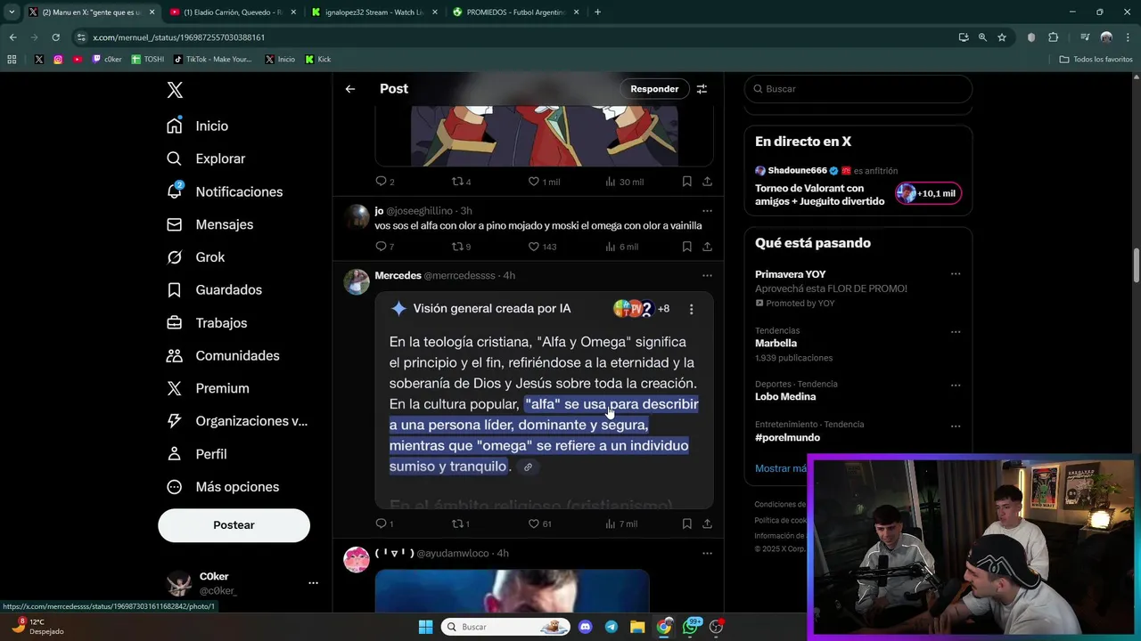Bookmark this page with the star icon
This screenshot has width=1141, height=641.
tap(1002, 37)
